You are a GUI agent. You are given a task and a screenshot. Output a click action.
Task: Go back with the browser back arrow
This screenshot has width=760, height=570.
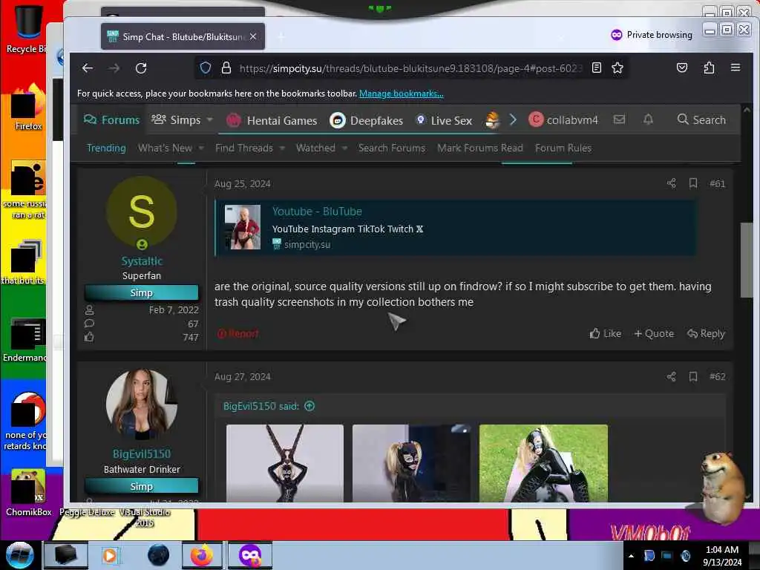click(x=88, y=68)
